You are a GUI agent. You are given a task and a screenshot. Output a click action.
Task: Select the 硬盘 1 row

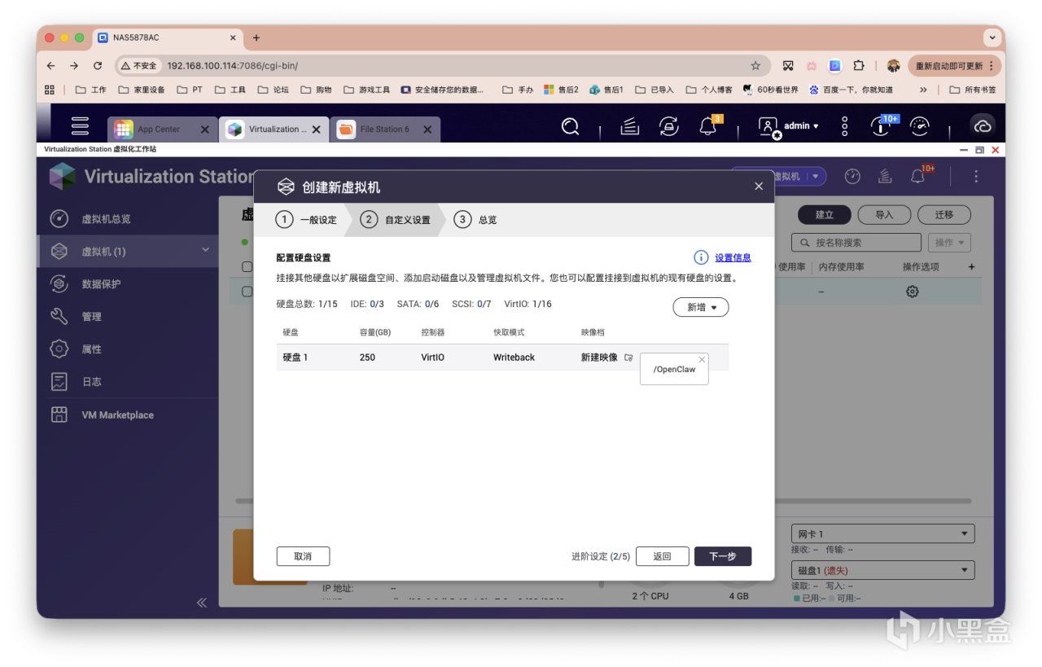(502, 358)
